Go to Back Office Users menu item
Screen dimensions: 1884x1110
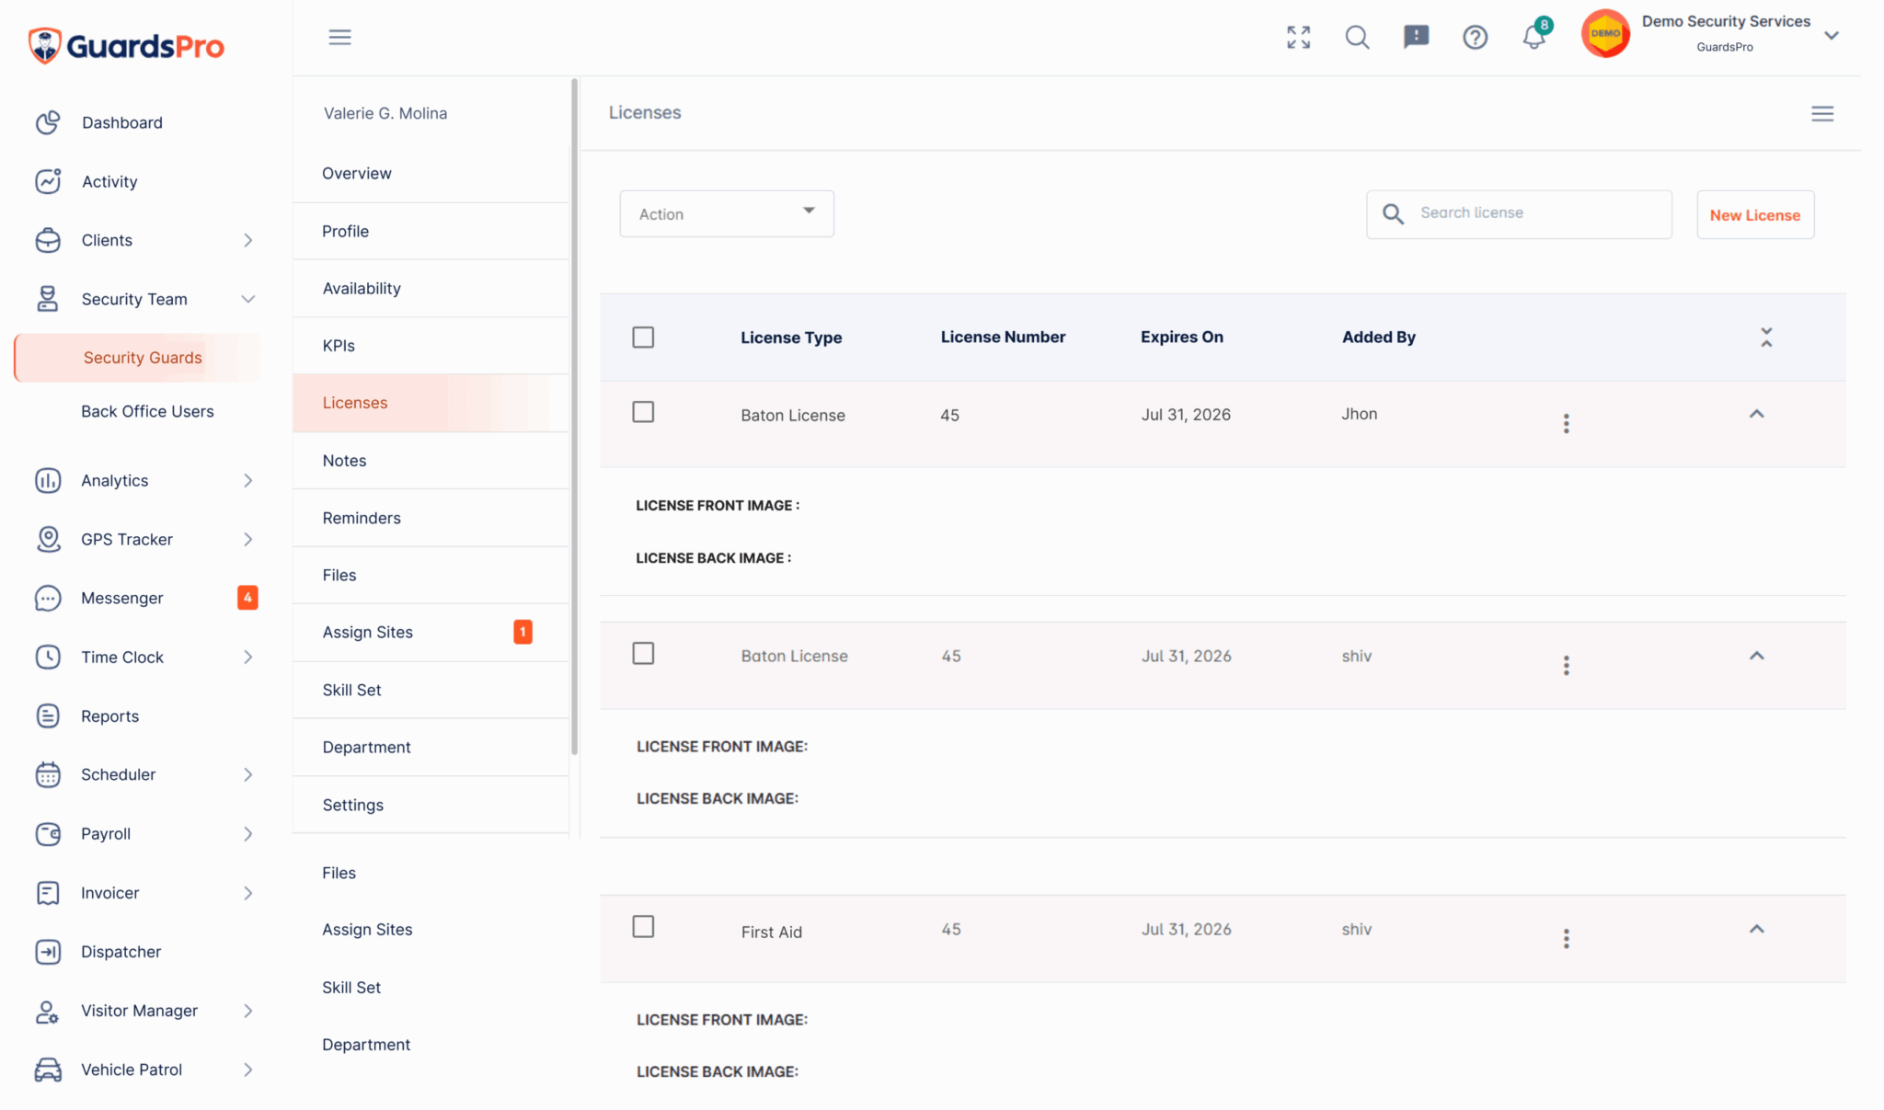click(147, 411)
